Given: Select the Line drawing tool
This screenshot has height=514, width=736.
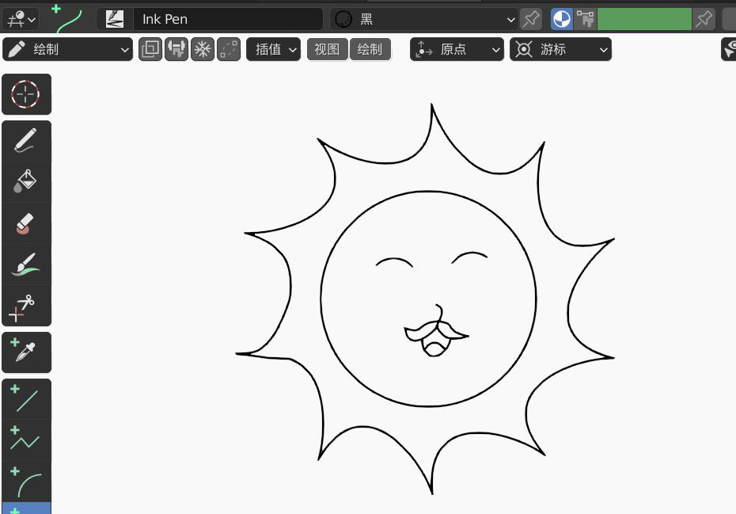Looking at the screenshot, I should 27,398.
